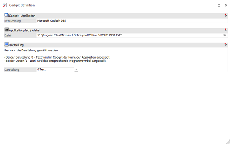Click the pin icon in Applikationpfad / -datei header
232x146 pixels.
pos(226,30)
